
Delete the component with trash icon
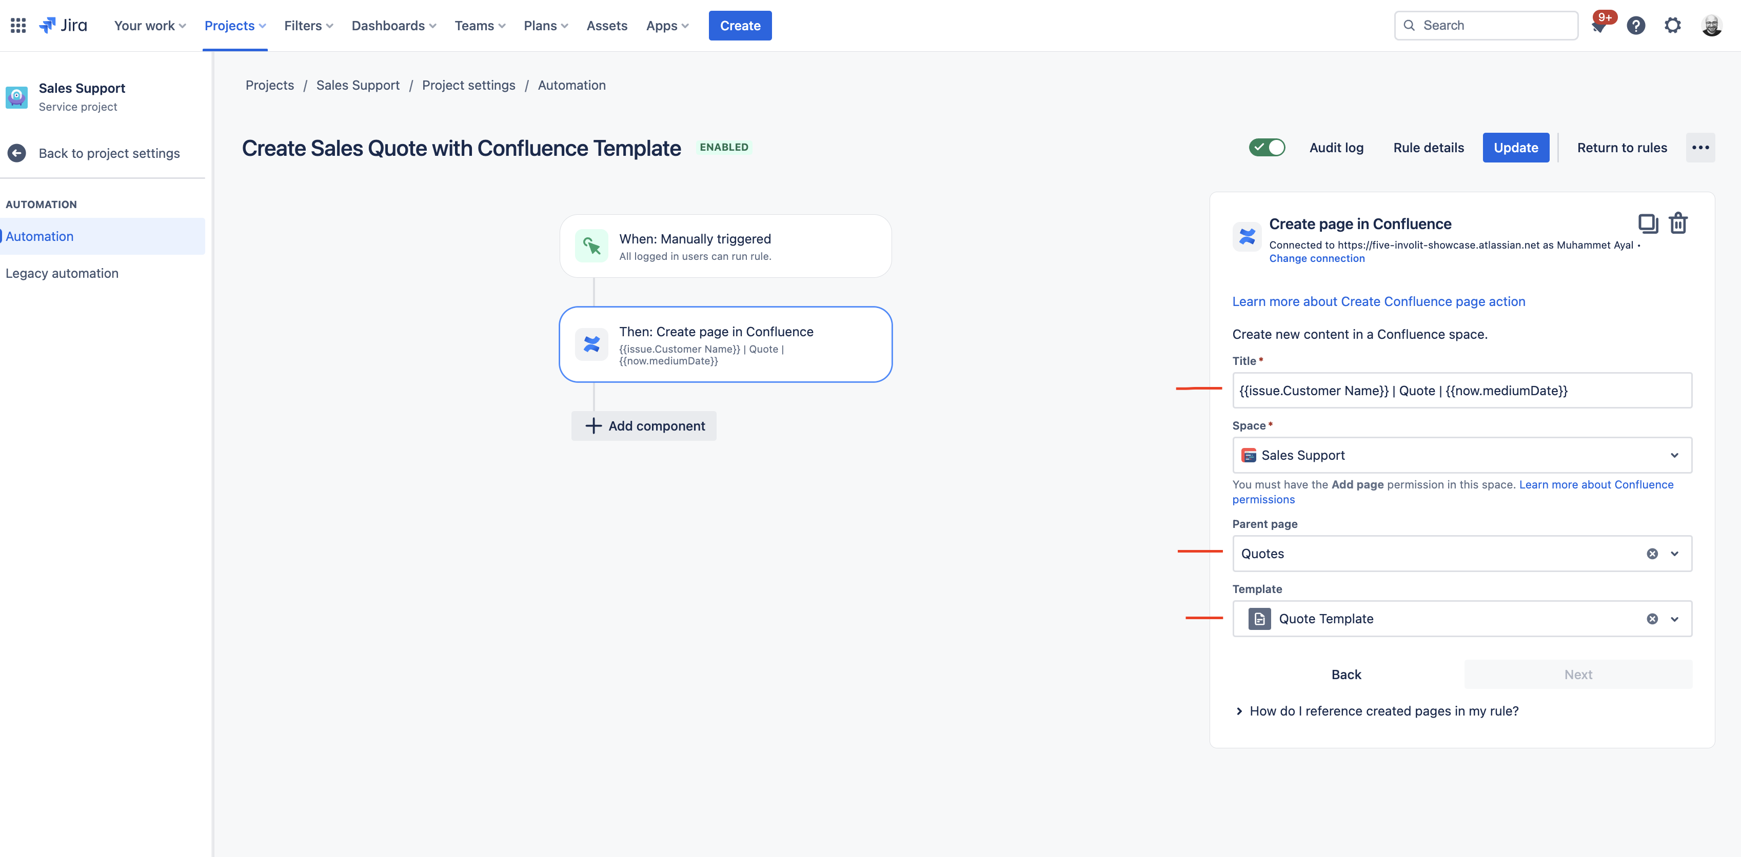tap(1678, 223)
